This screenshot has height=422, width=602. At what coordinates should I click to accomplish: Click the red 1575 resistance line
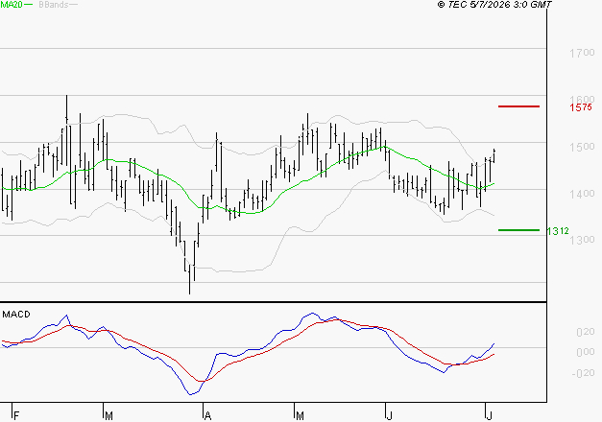518,106
